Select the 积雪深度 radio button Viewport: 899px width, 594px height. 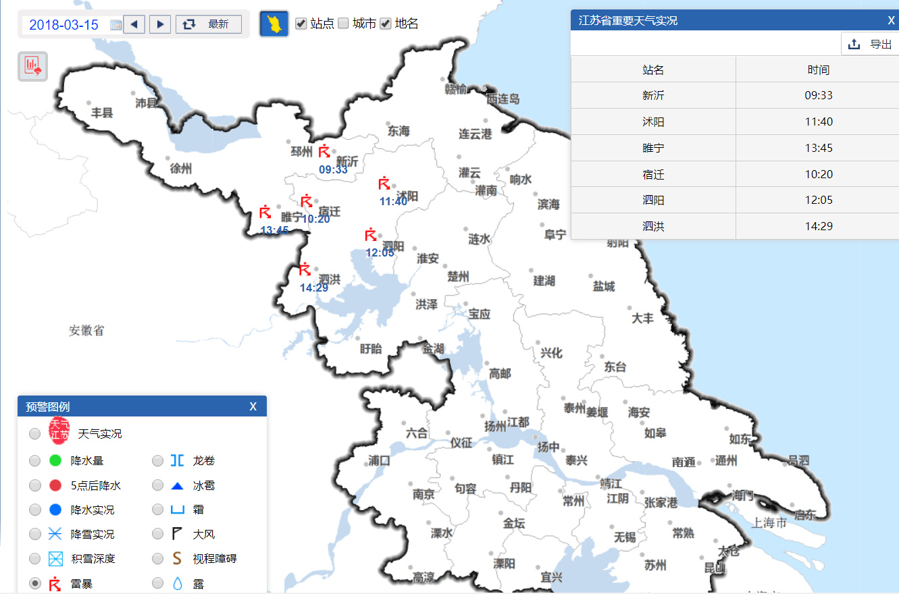34,559
